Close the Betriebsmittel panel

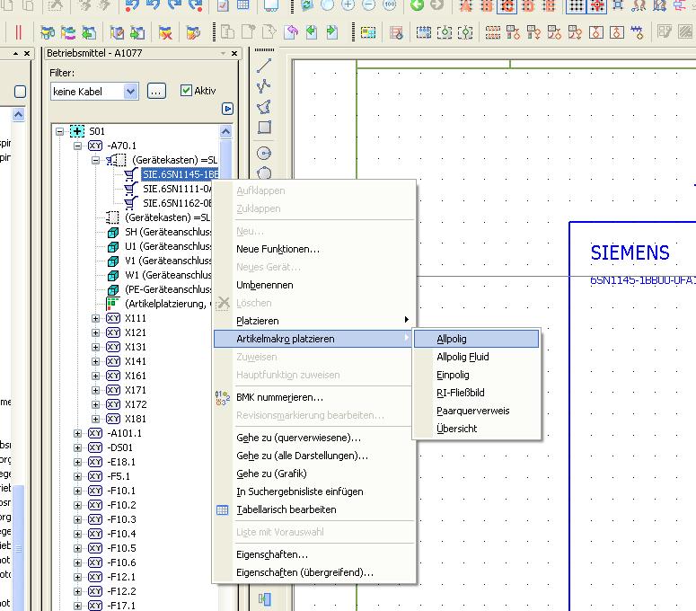click(x=233, y=53)
